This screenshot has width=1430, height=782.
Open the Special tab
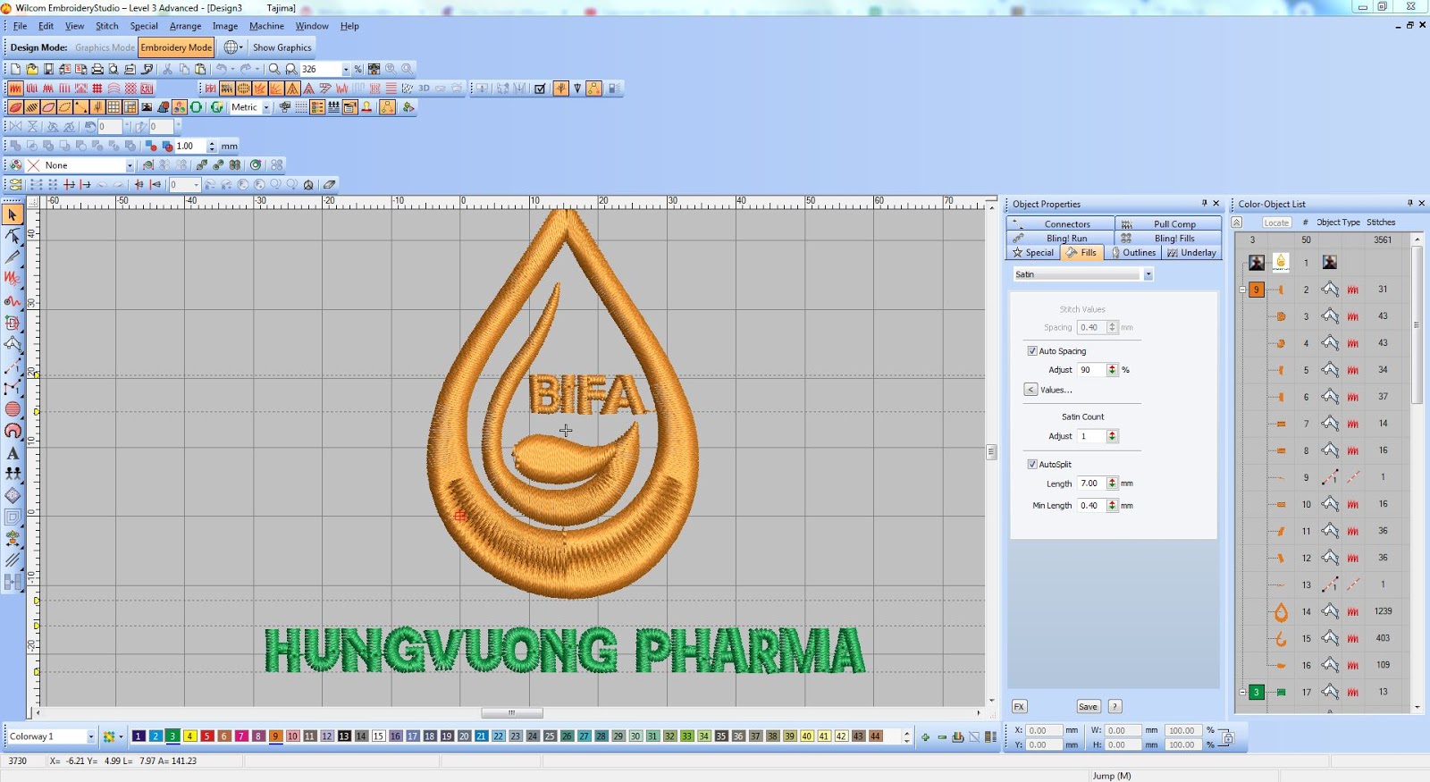(x=1033, y=253)
